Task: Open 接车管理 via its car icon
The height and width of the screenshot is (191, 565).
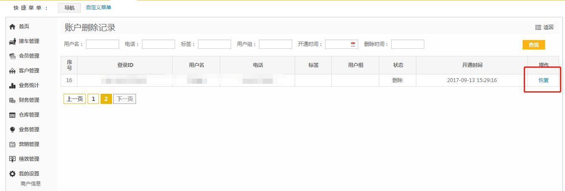Action: tap(12, 41)
